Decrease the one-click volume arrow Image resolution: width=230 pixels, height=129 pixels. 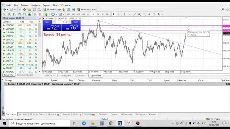point(54,22)
